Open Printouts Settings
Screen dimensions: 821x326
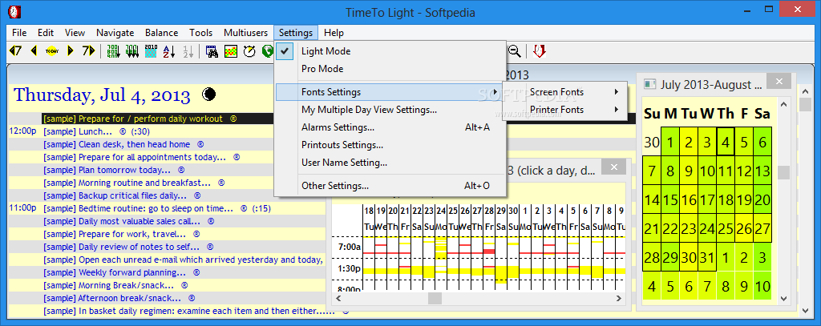coord(390,145)
